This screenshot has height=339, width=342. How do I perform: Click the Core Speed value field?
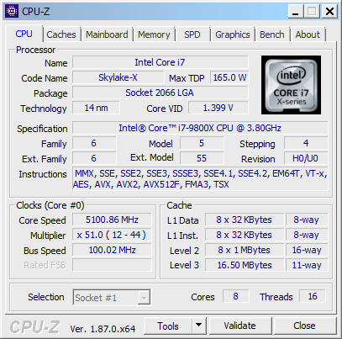coord(112,220)
